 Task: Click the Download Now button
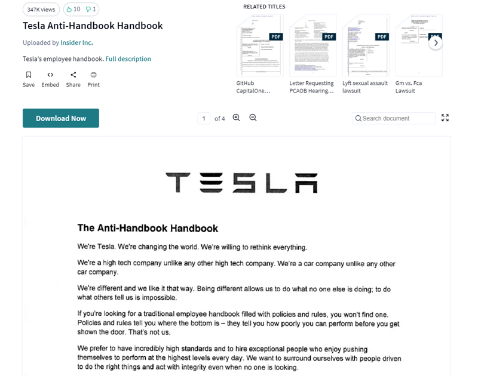tap(61, 118)
